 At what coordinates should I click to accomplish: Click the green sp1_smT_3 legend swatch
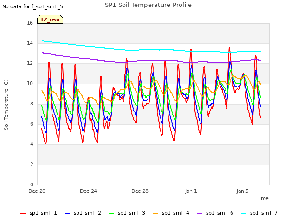[111, 214]
